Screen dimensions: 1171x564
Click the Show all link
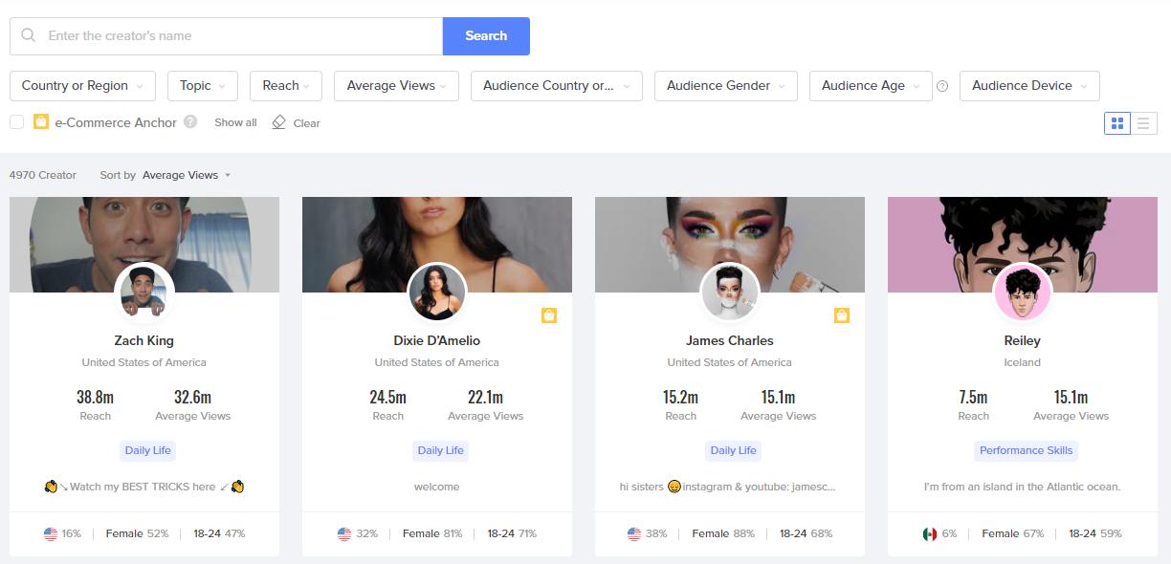(x=235, y=122)
